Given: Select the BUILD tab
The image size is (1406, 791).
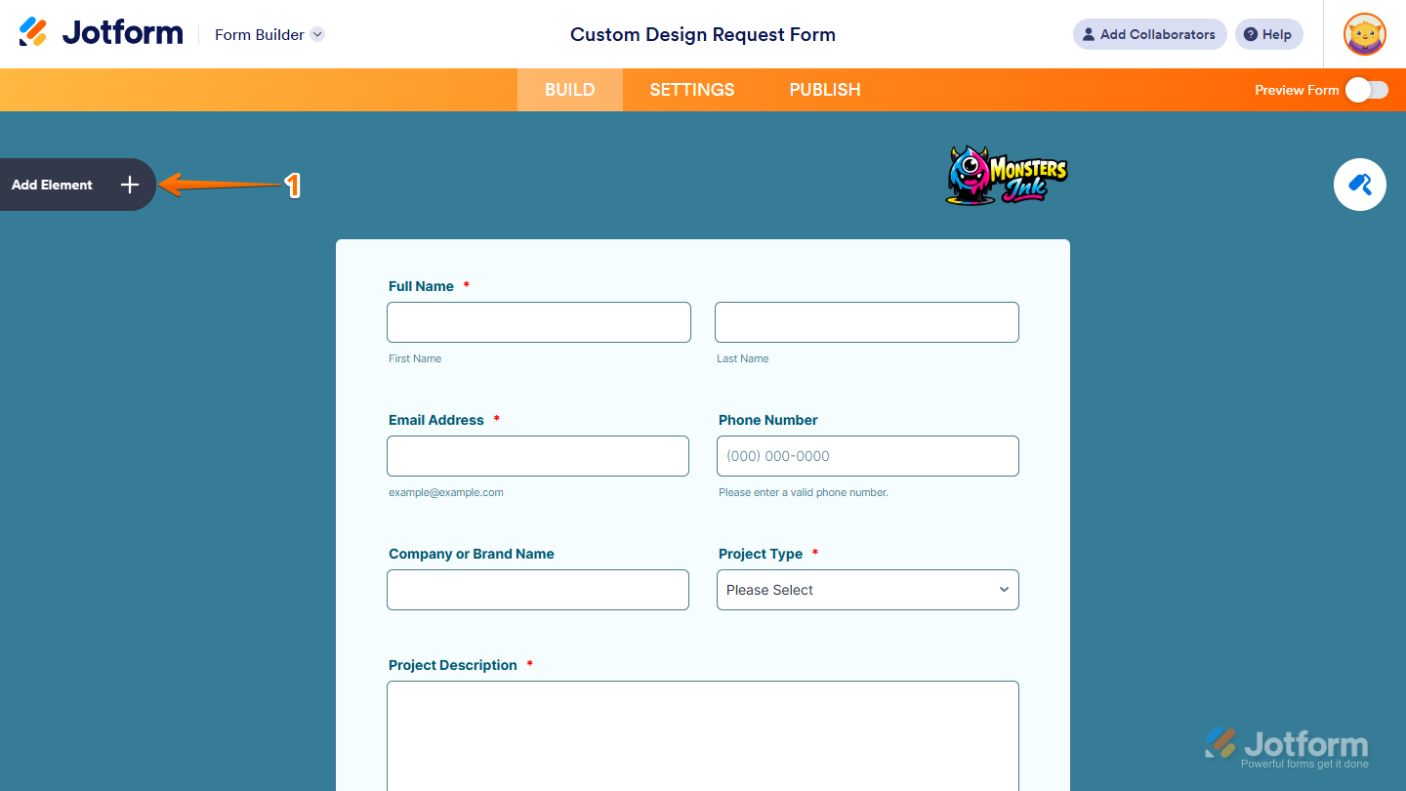Looking at the screenshot, I should coord(569,89).
